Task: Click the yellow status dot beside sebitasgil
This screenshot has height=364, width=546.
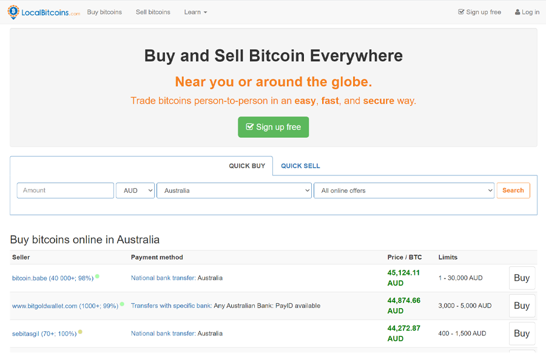Action: pos(80,332)
